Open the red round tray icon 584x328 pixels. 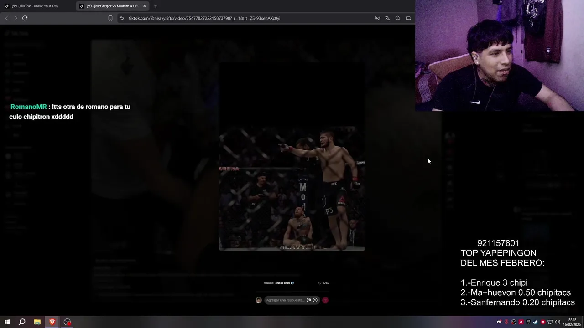pos(543,322)
